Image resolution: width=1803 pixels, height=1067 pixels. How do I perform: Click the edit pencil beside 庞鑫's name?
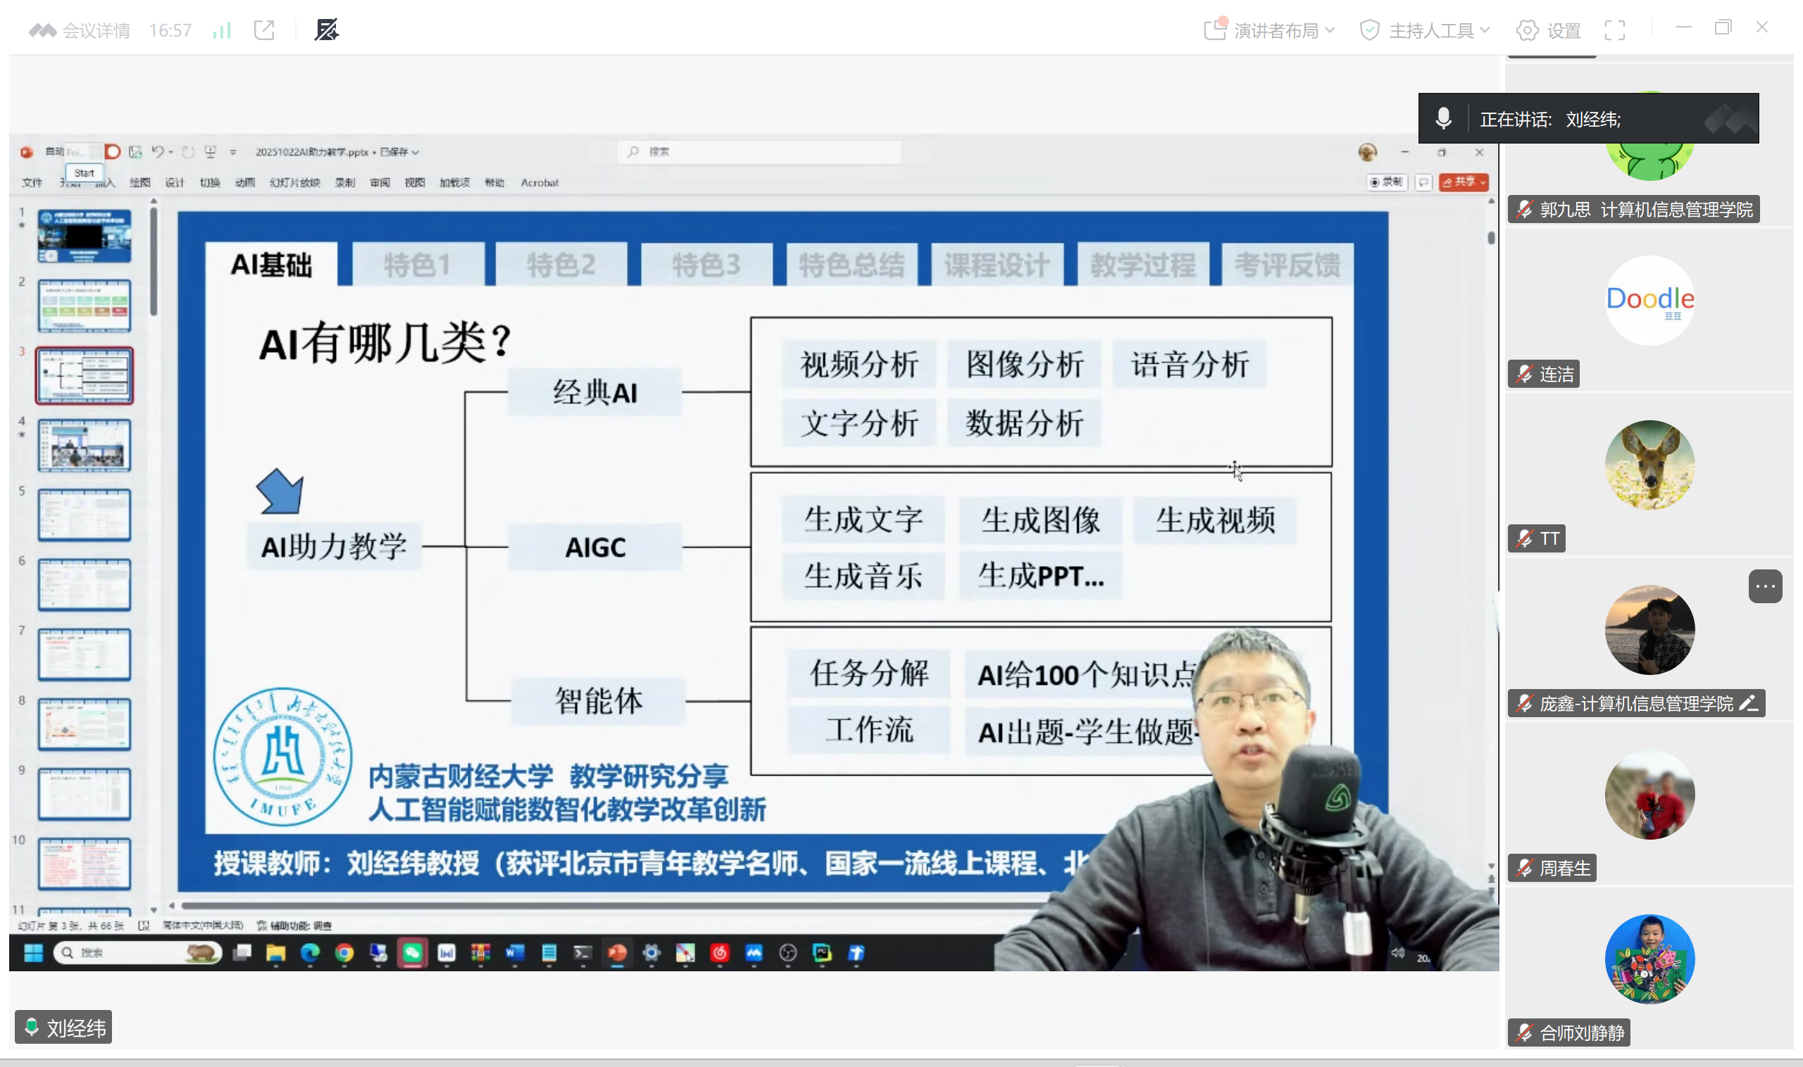click(x=1748, y=703)
